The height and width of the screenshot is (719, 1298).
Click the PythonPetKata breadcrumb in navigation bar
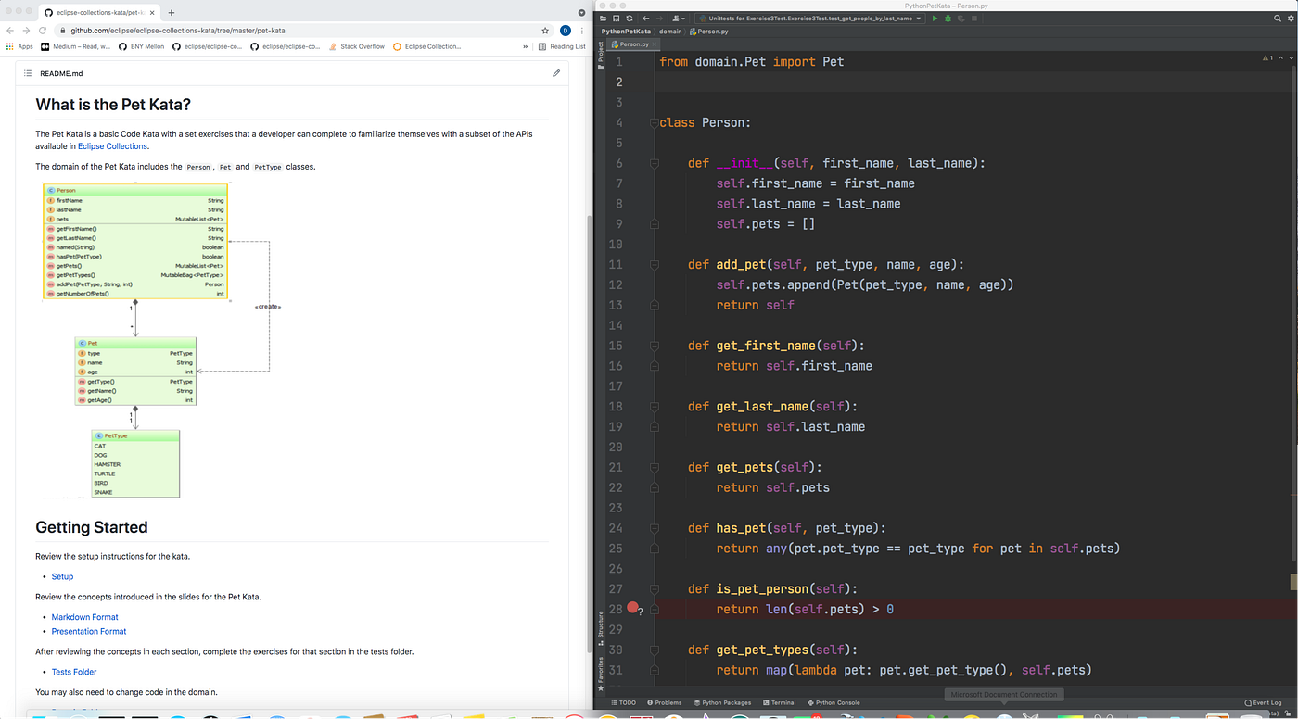click(626, 32)
